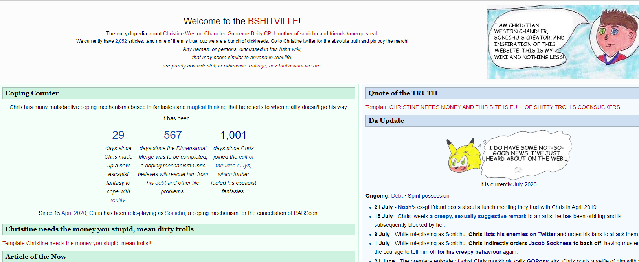Click the 15 July date text
The height and width of the screenshot is (262, 639).
(x=384, y=216)
